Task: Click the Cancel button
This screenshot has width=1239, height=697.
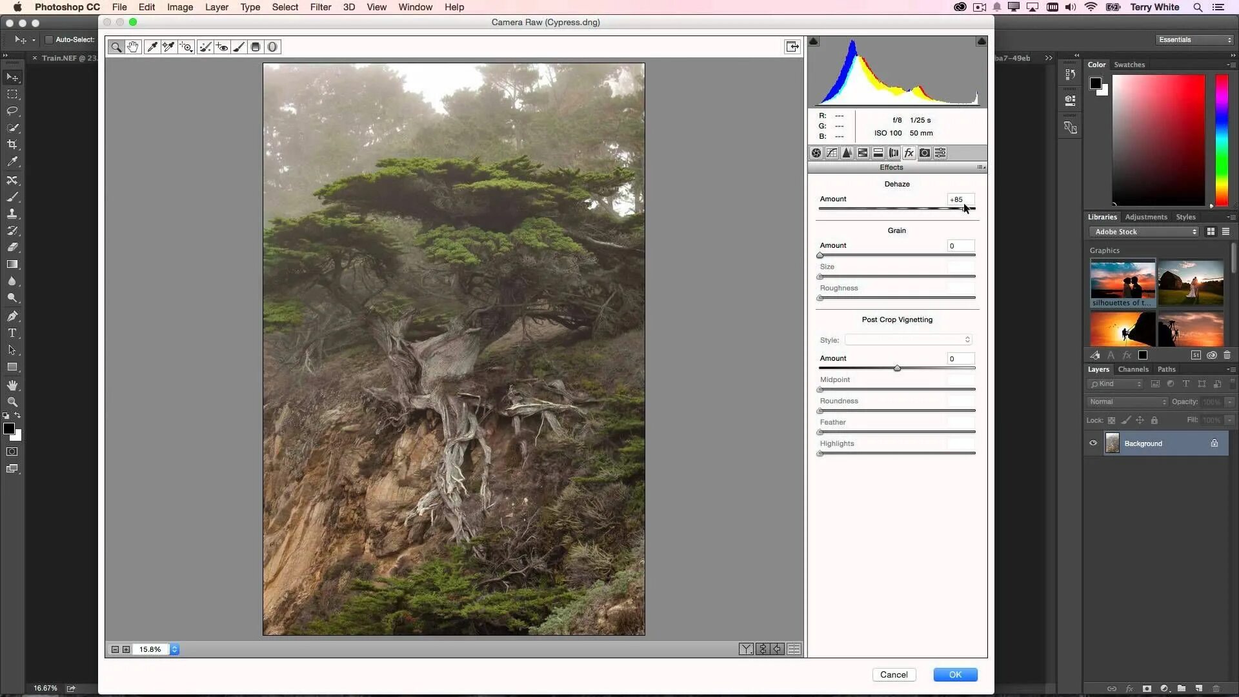Action: pos(894,674)
